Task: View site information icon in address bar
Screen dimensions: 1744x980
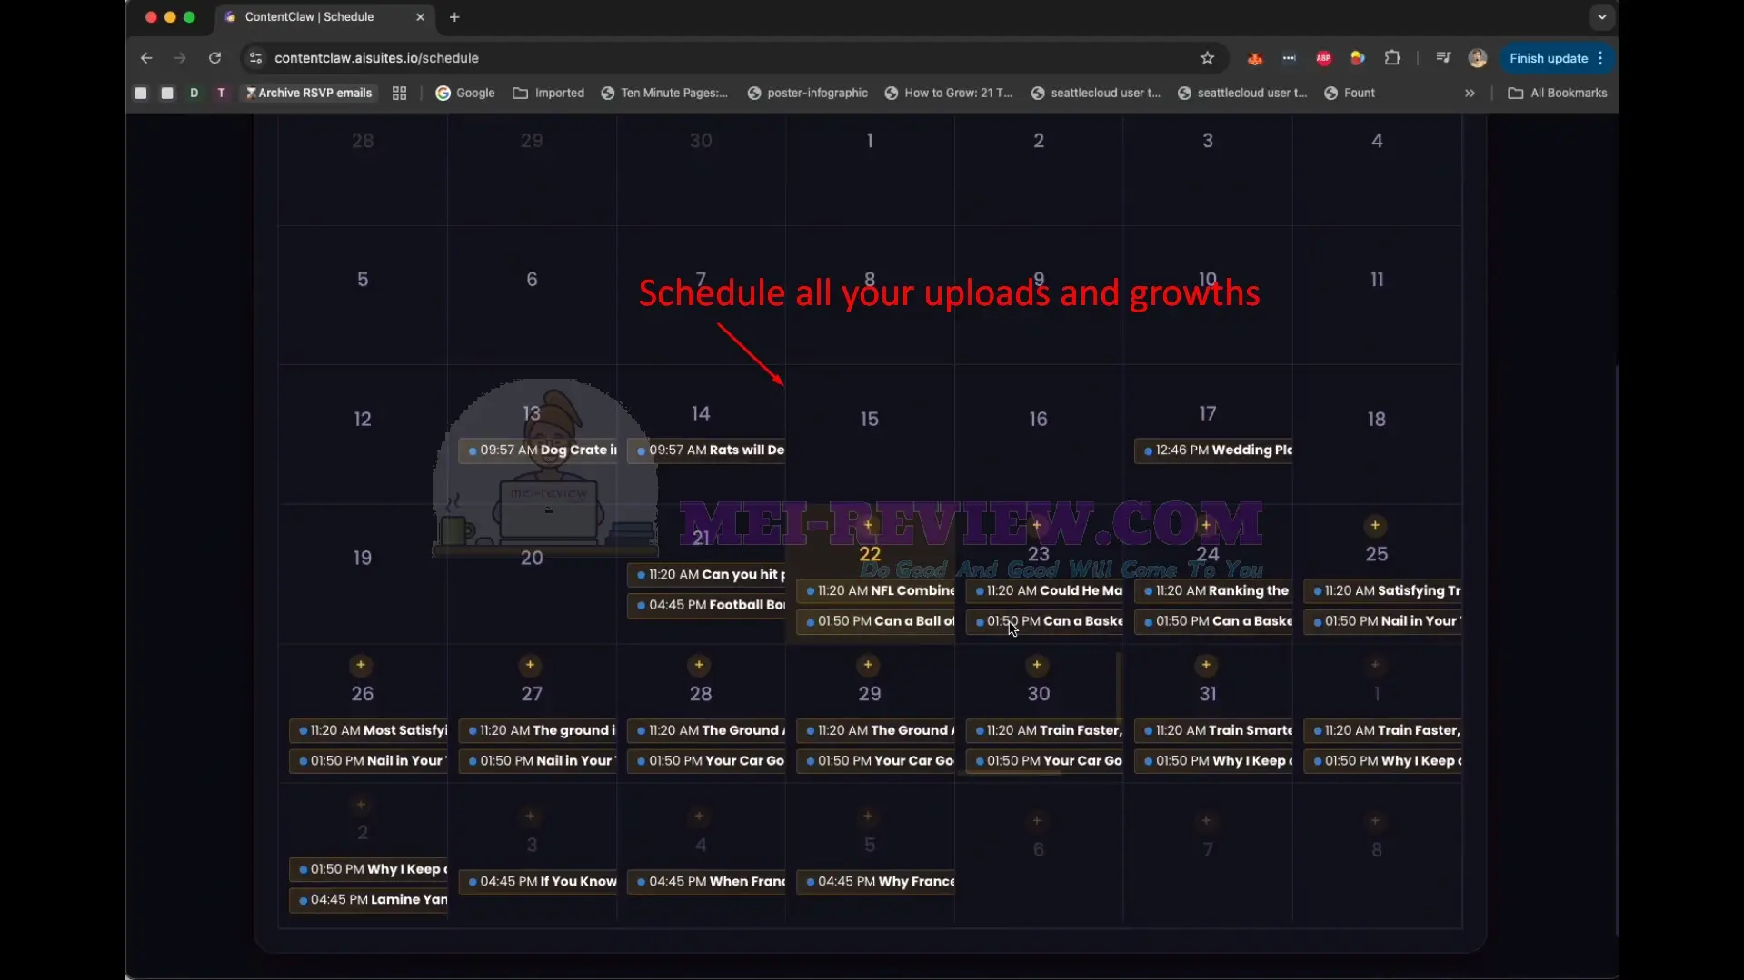Action: click(x=255, y=58)
